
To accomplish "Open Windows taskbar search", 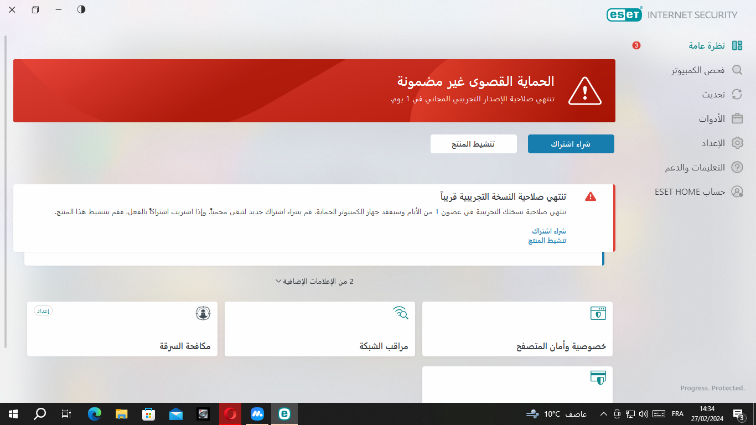I will coord(40,414).
